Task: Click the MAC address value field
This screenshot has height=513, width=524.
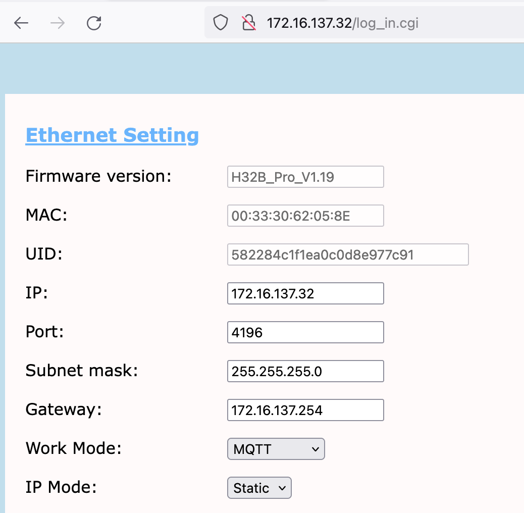Action: [305, 216]
